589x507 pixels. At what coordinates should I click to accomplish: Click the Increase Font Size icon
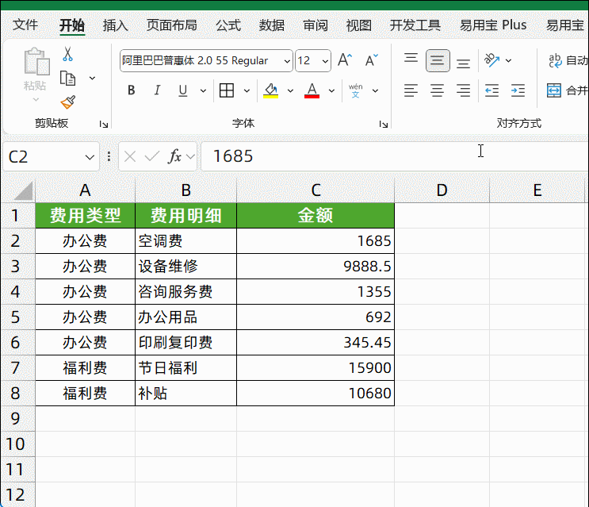point(345,60)
